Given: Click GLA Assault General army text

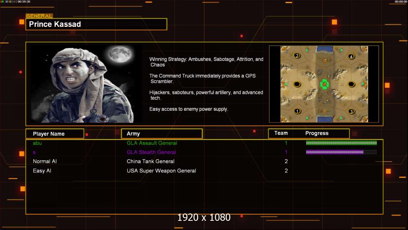Looking at the screenshot, I should tap(152, 143).
